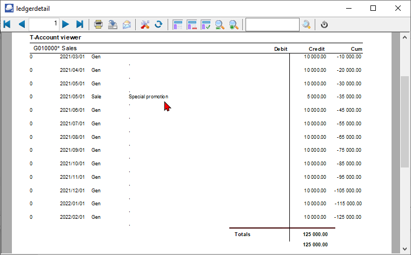Click the Debit column header
This screenshot has height=255, width=411.
(x=281, y=49)
